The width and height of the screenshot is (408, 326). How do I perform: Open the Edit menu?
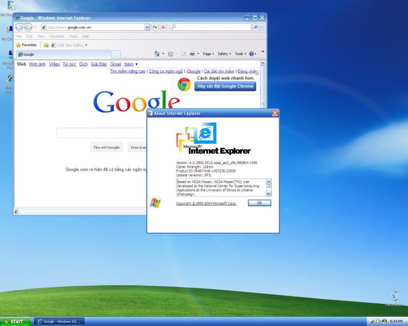coord(29,36)
